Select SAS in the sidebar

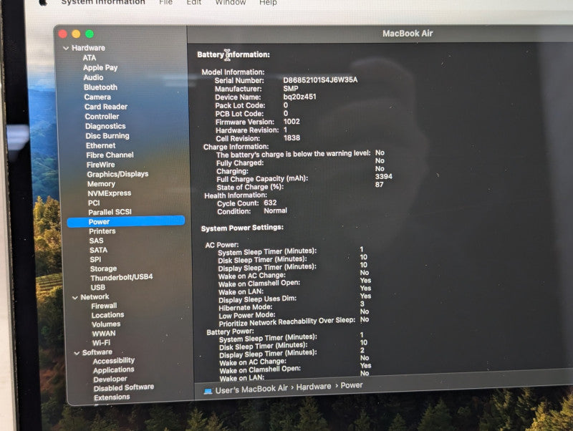(97, 241)
